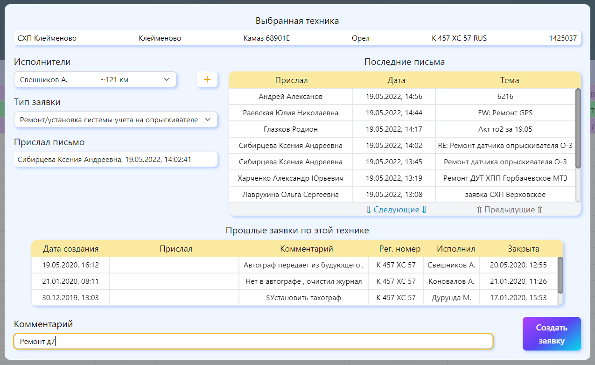Image resolution: width=595 pixels, height=365 pixels.
Task: Click the plus icon to add an executor
Action: tap(207, 79)
